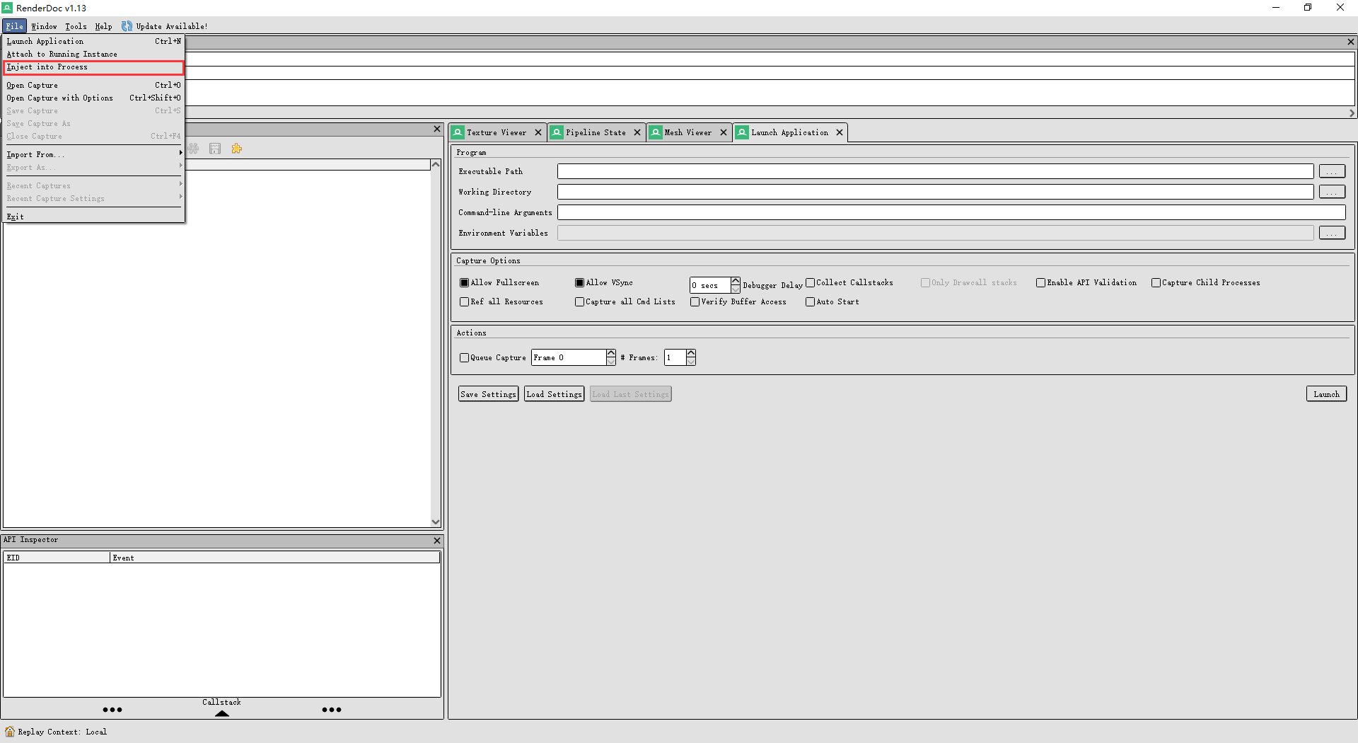Switch to the Pipeline State tab
The height and width of the screenshot is (743, 1358).
tap(595, 132)
